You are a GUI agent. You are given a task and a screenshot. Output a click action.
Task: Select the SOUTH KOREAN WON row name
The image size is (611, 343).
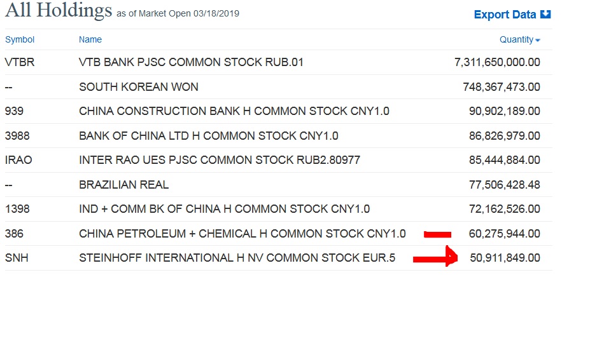tap(139, 87)
